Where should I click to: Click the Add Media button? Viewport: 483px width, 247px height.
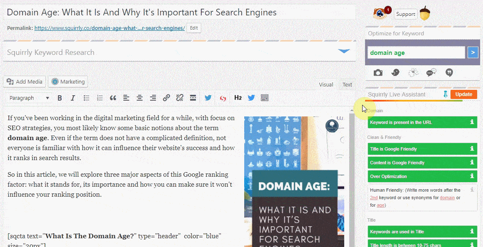[24, 82]
